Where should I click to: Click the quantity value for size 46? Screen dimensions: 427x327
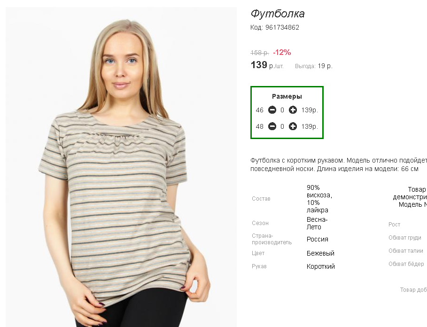[282, 110]
